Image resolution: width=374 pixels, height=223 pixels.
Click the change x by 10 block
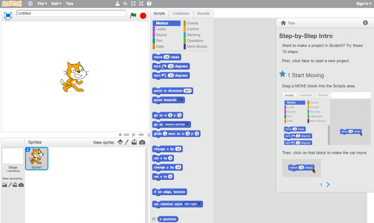tap(167, 149)
